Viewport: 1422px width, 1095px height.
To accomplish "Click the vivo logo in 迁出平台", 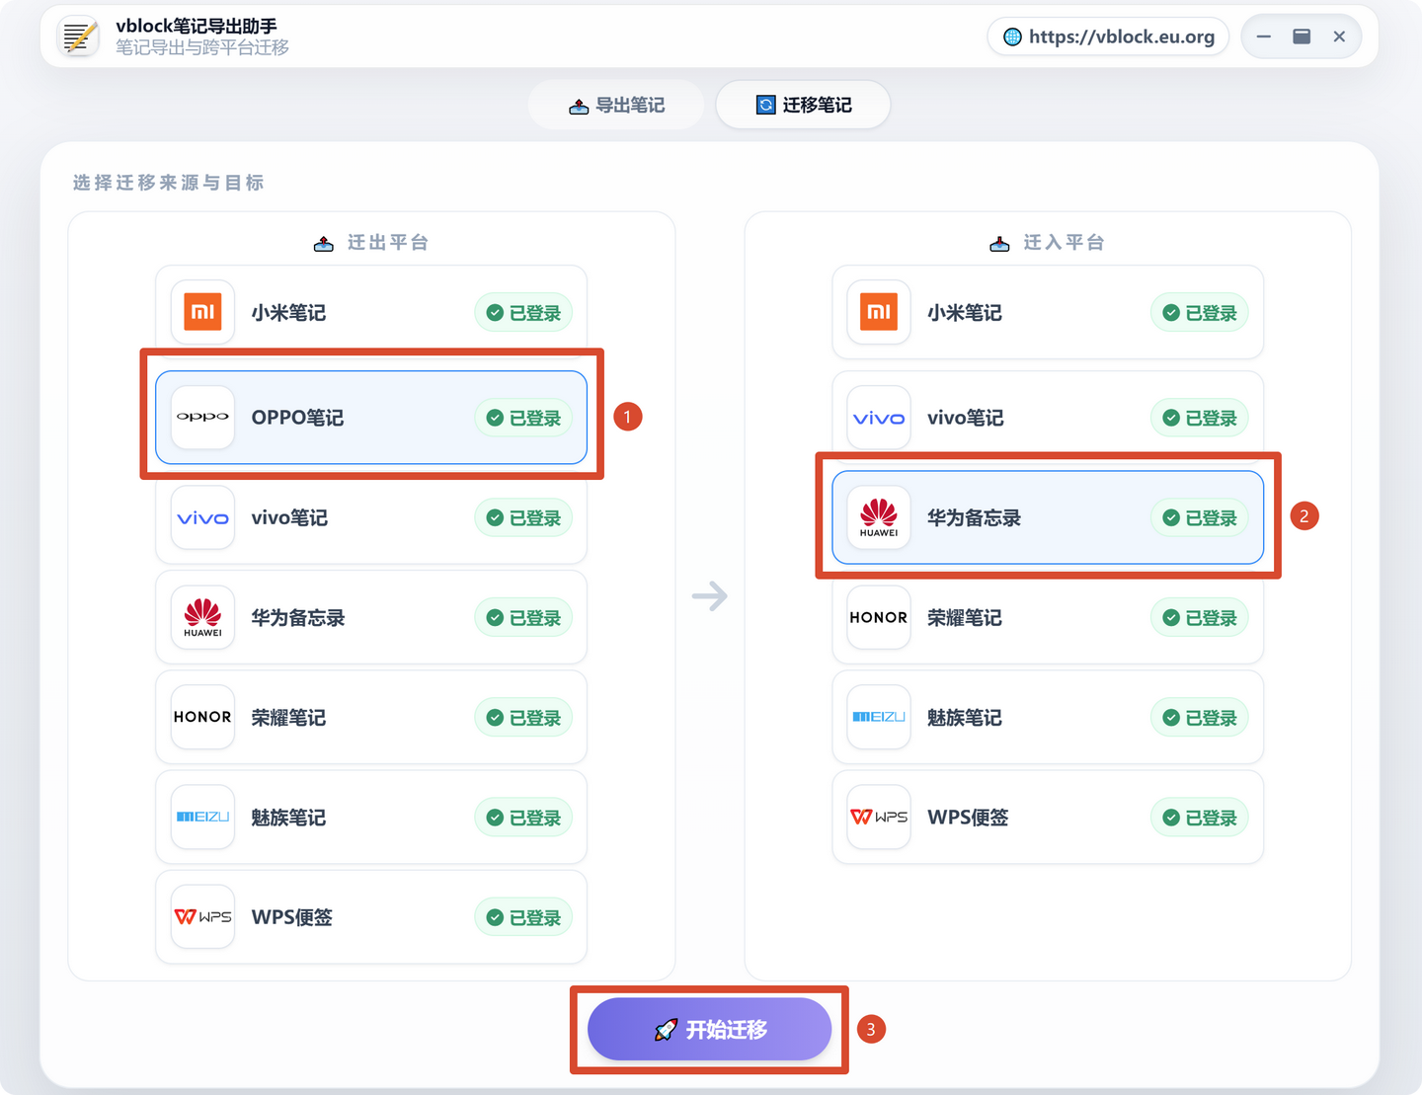I will [x=202, y=517].
